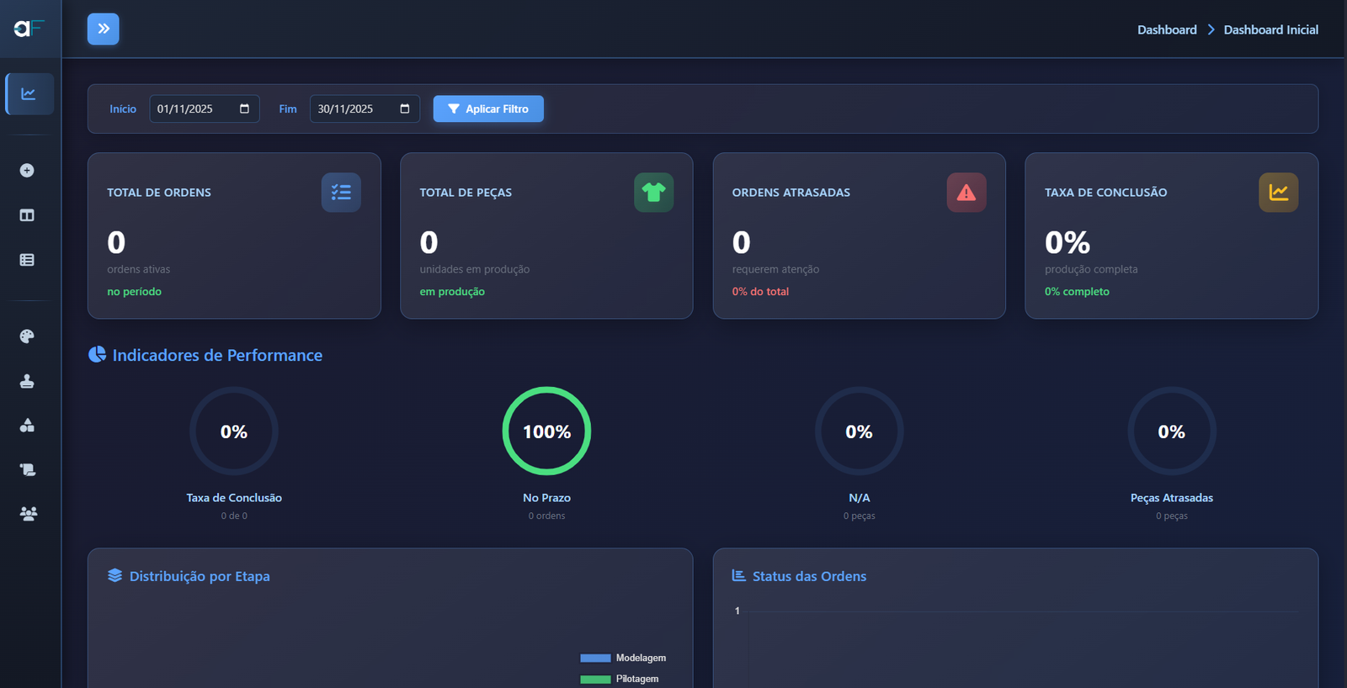The height and width of the screenshot is (688, 1347).
Task: Toggle Pilotagem legend item in chart
Action: (621, 679)
